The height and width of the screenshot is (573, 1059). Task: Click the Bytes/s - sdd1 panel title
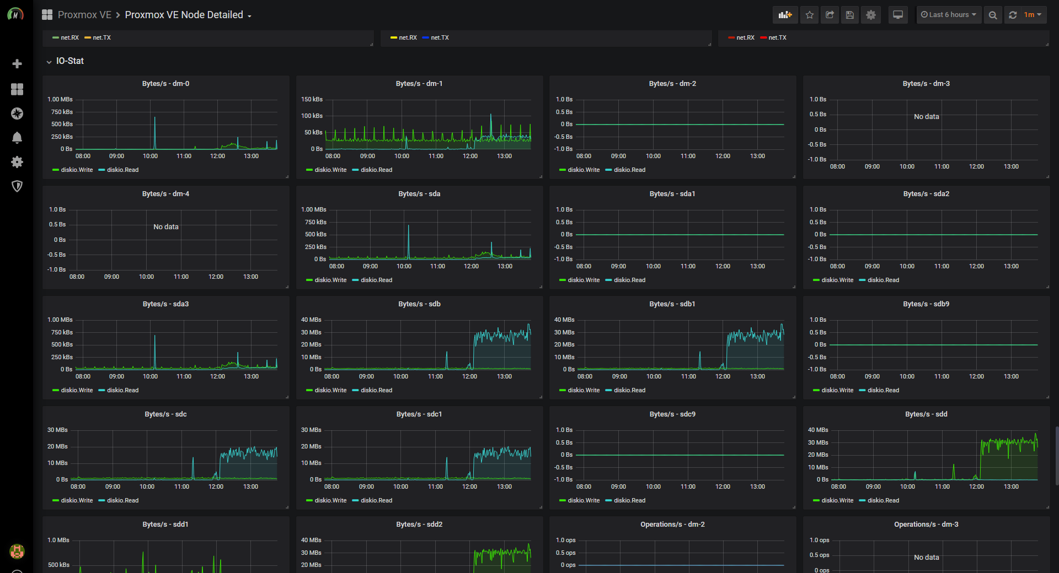click(165, 525)
